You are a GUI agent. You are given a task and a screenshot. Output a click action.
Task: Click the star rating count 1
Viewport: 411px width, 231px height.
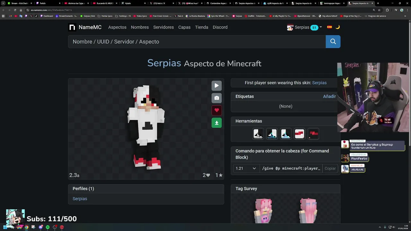219,175
